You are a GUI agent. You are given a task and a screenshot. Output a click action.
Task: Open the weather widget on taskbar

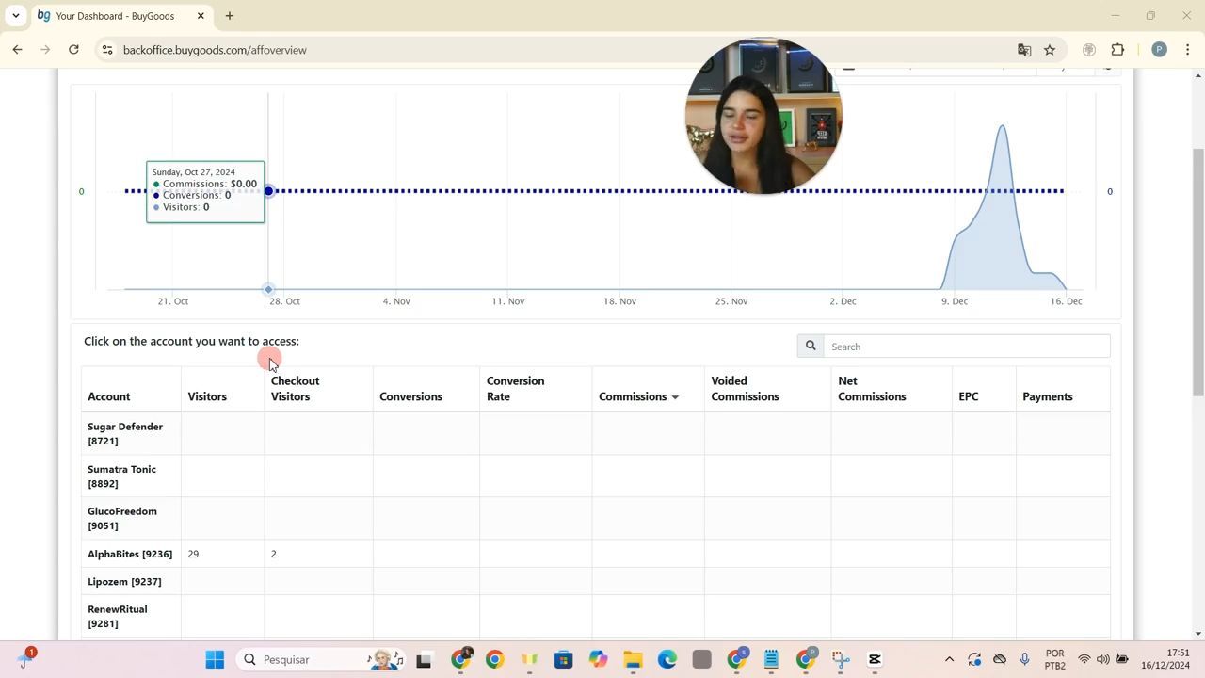click(25, 658)
